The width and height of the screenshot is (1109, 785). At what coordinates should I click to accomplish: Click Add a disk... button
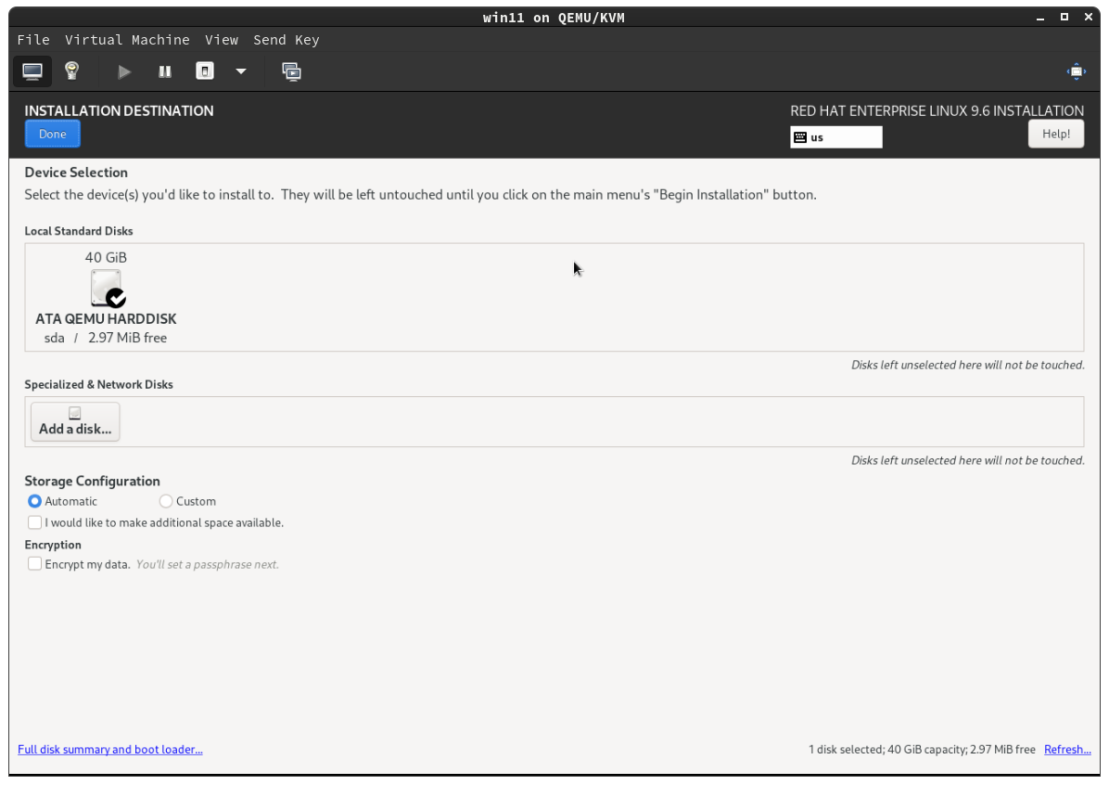click(x=75, y=422)
